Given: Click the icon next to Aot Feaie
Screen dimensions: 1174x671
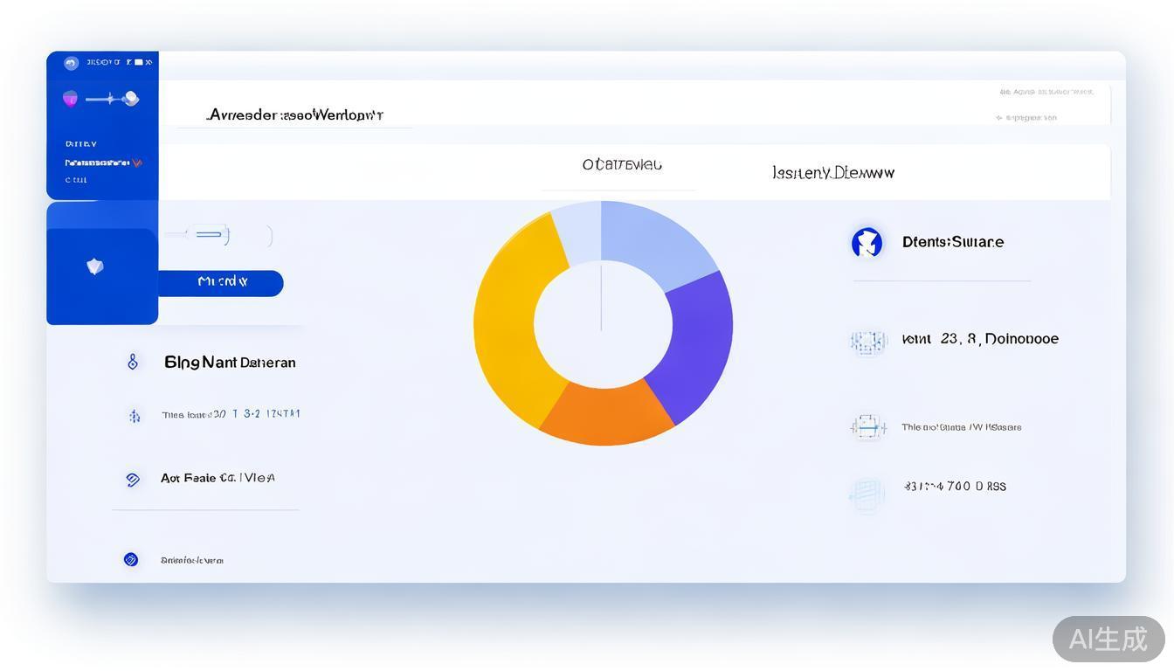Looking at the screenshot, I should [x=133, y=479].
